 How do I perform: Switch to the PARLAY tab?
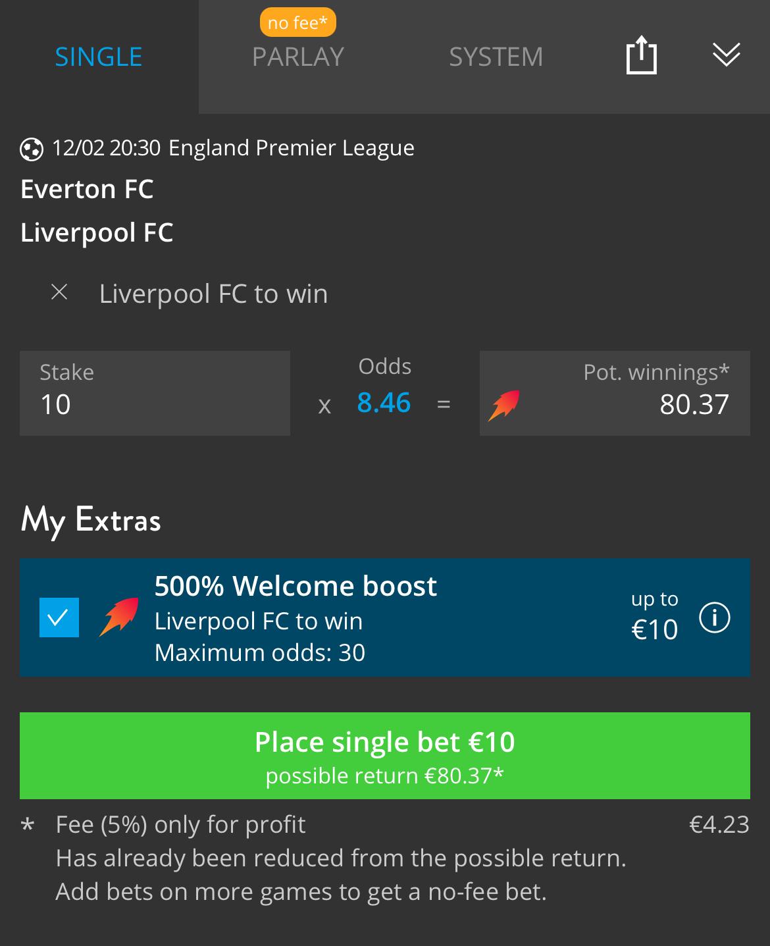(297, 57)
